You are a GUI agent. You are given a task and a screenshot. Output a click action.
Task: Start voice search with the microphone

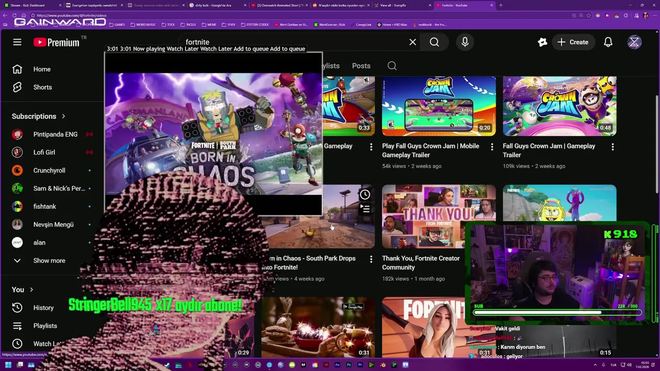(x=465, y=42)
